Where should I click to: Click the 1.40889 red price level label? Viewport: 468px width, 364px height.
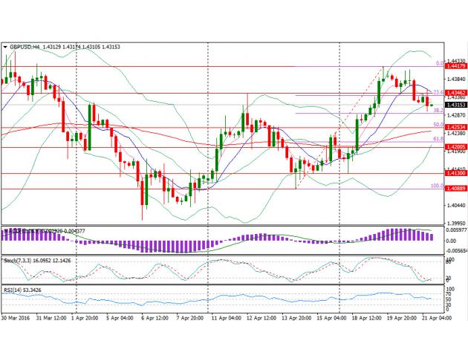tap(456, 188)
